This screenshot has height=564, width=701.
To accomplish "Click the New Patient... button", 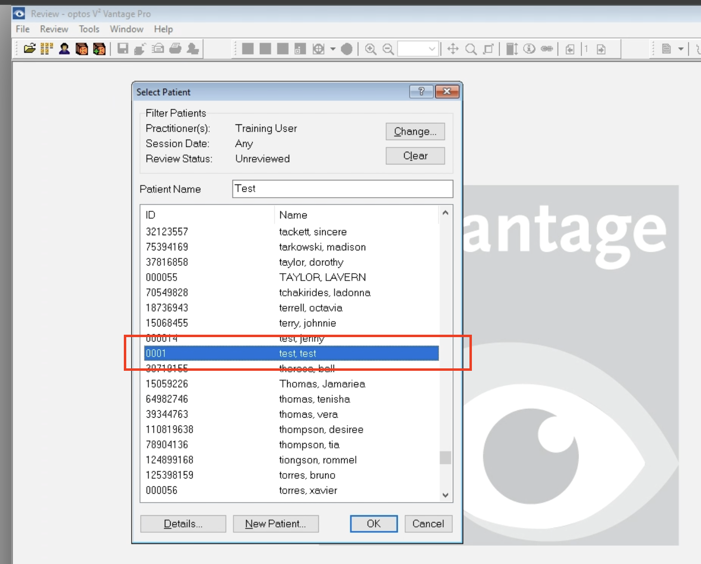I will 276,524.
